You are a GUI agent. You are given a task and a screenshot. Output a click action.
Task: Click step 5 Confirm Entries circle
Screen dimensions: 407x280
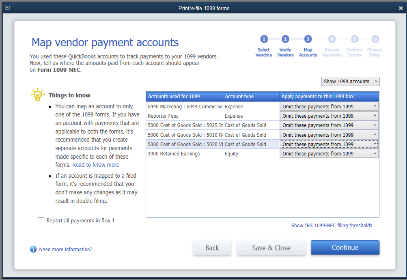click(354, 39)
